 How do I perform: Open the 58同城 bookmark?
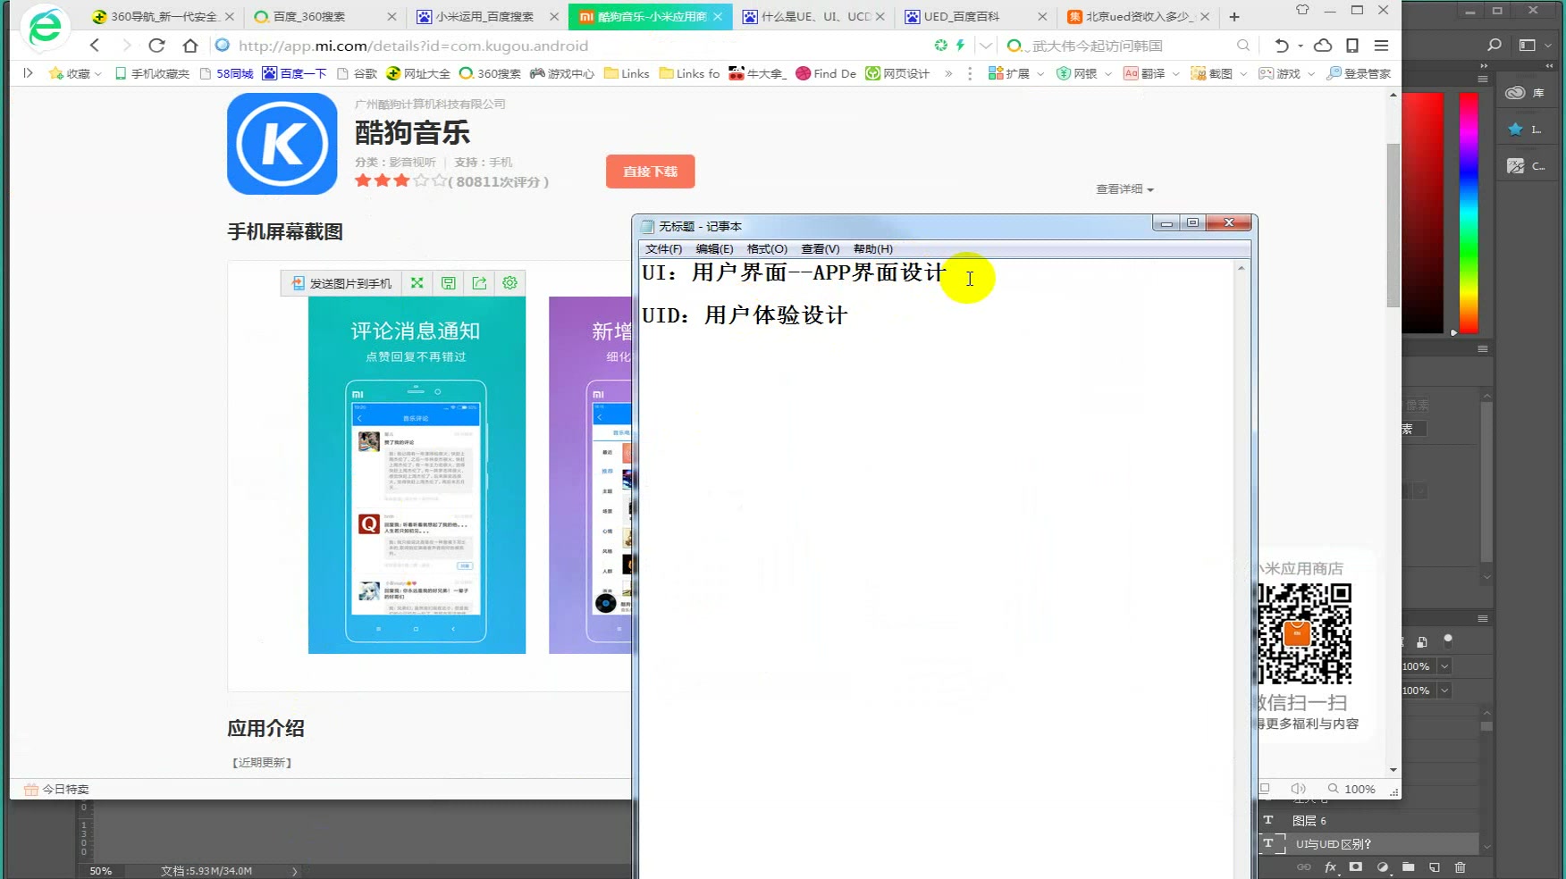pyautogui.click(x=227, y=73)
